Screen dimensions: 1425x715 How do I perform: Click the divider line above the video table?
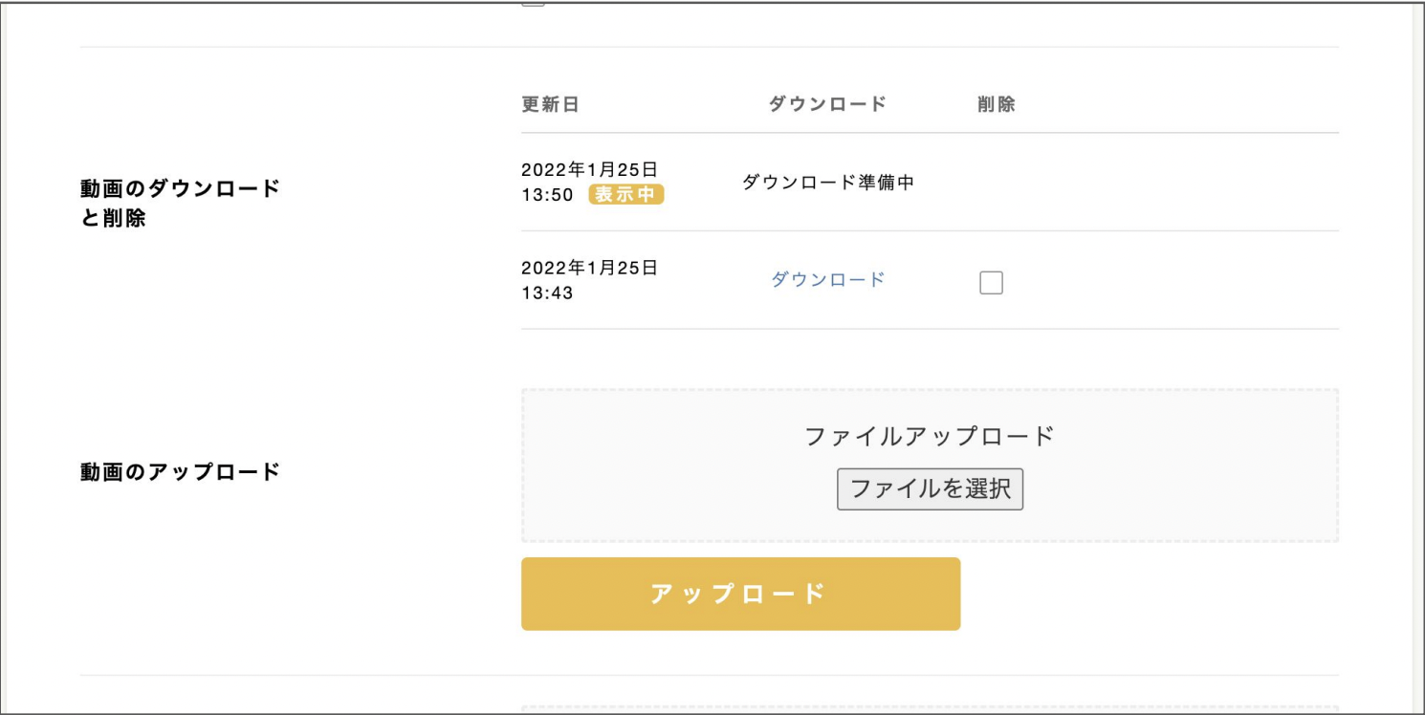[x=709, y=47]
